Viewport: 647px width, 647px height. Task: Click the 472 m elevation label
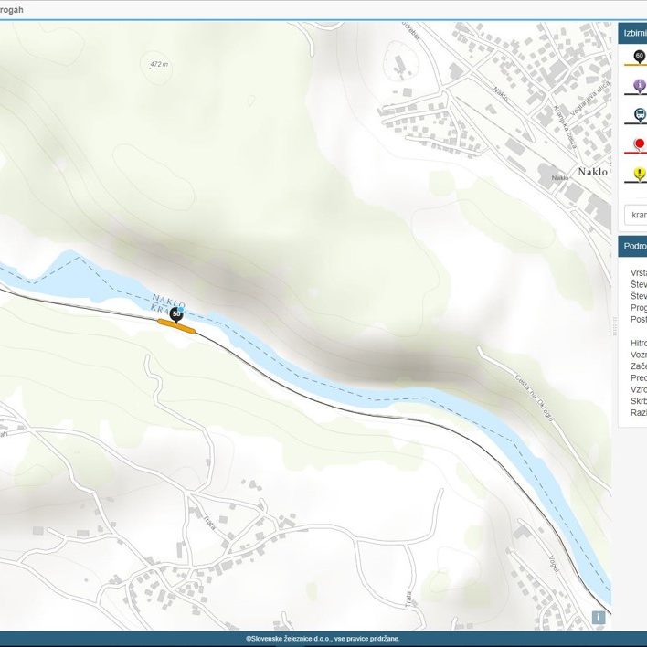coord(159,65)
